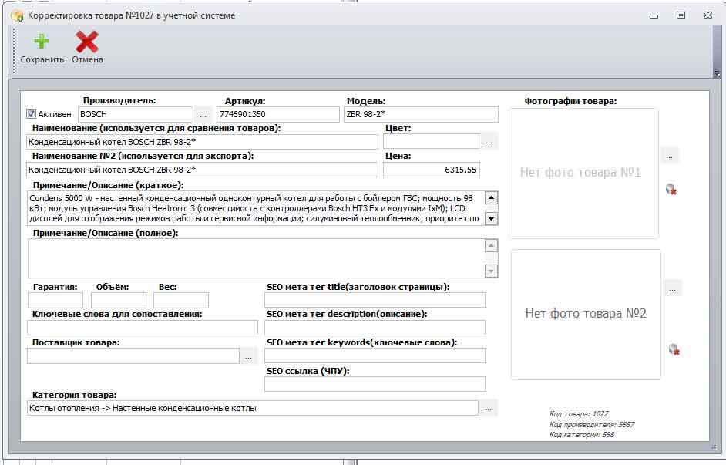Toggle the Активен checkbox
The height and width of the screenshot is (465, 726).
pos(31,114)
